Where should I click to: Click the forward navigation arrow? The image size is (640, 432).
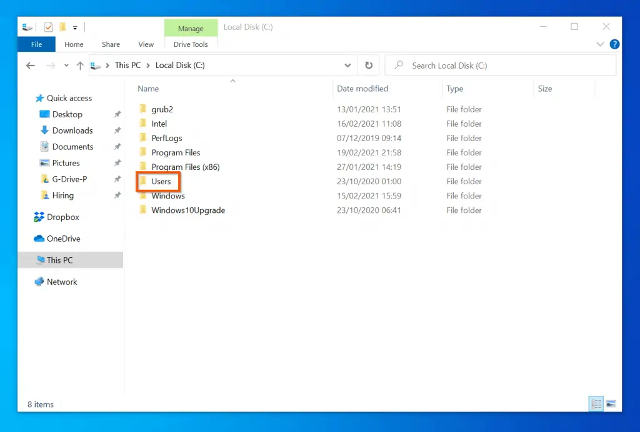click(51, 66)
